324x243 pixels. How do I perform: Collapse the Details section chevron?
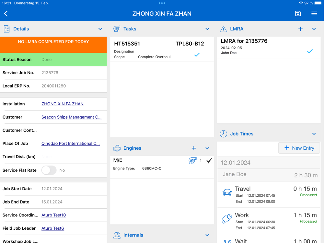[x=100, y=29]
